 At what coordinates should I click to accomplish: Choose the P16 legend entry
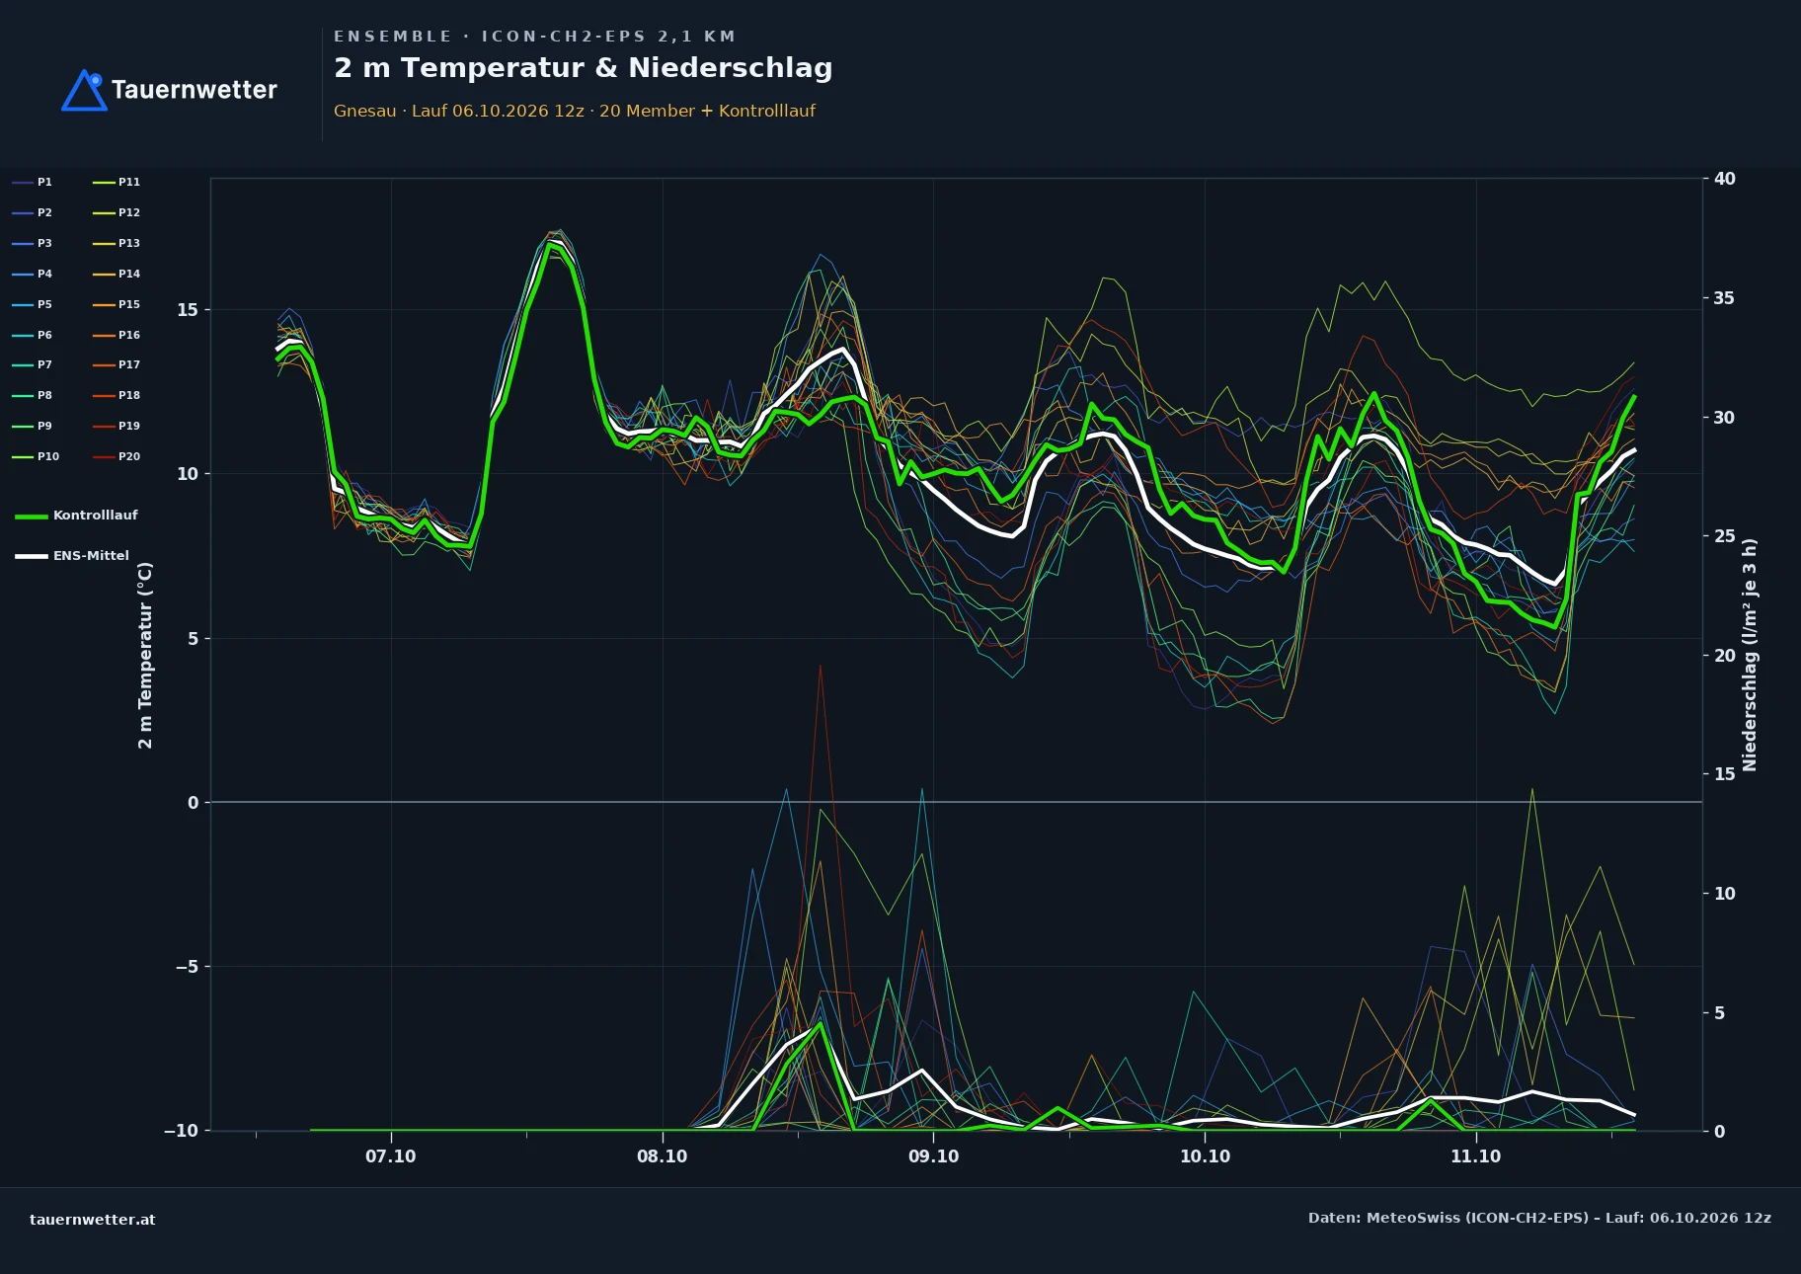point(117,335)
